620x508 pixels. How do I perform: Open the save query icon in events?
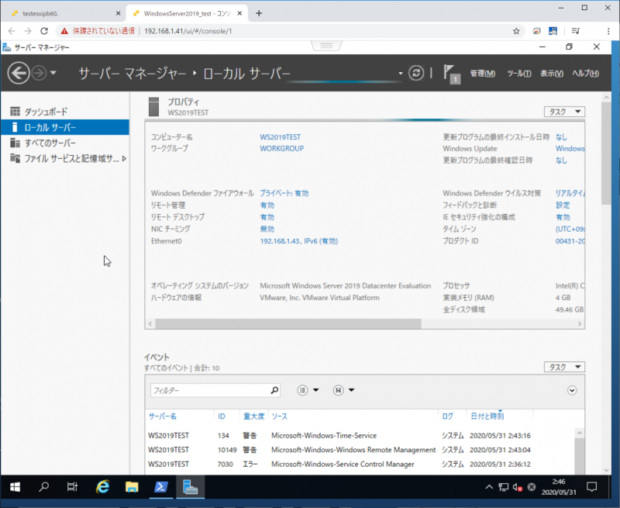(338, 390)
